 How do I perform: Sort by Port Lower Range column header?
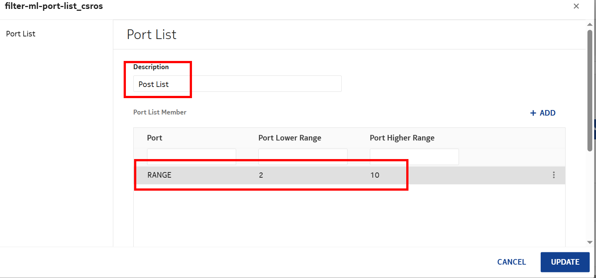coord(290,138)
